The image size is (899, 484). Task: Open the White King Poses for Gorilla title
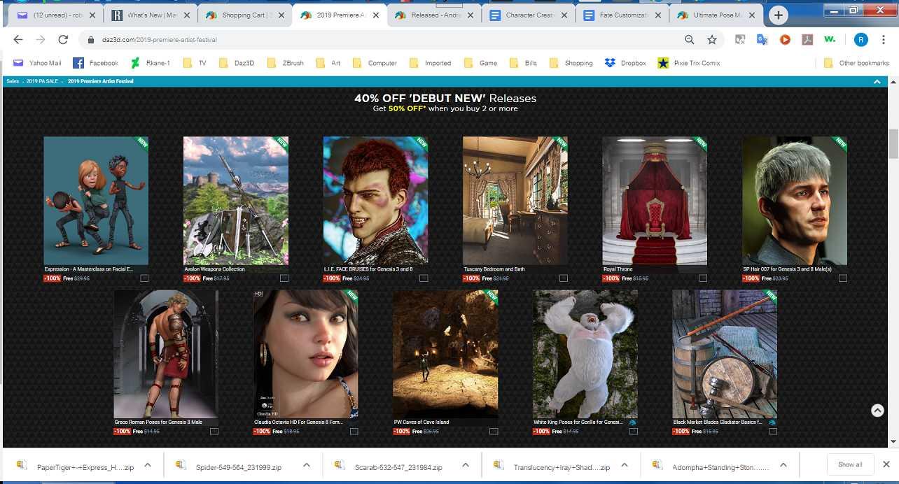coord(578,422)
